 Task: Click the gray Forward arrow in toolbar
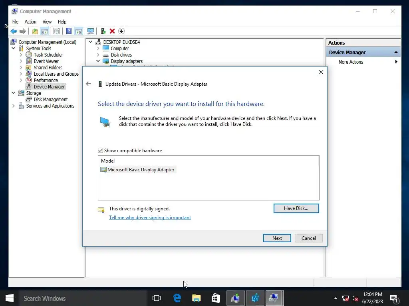tap(23, 31)
